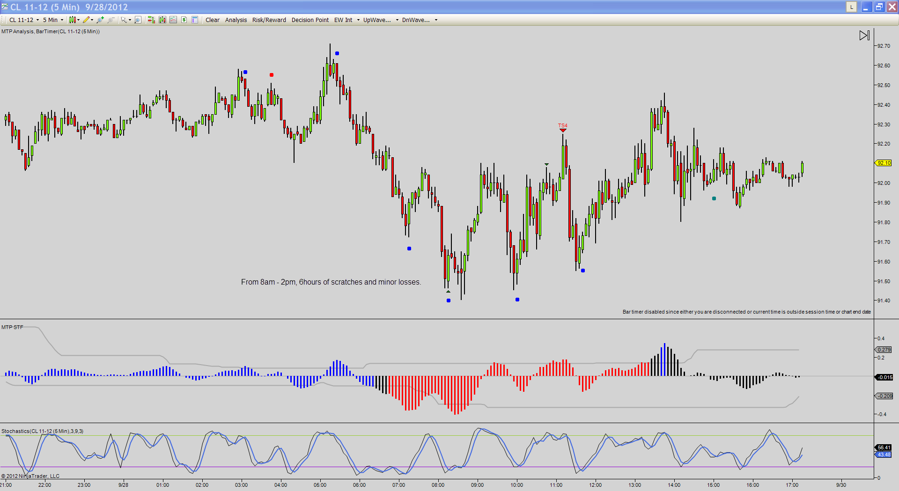This screenshot has height=491, width=899.
Task: Click the Decision Point toolbar button
Action: pyautogui.click(x=310, y=20)
